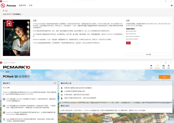The height and width of the screenshot is (123, 174).
Task: Click the 测试细节 panel title
Action: point(6,83)
